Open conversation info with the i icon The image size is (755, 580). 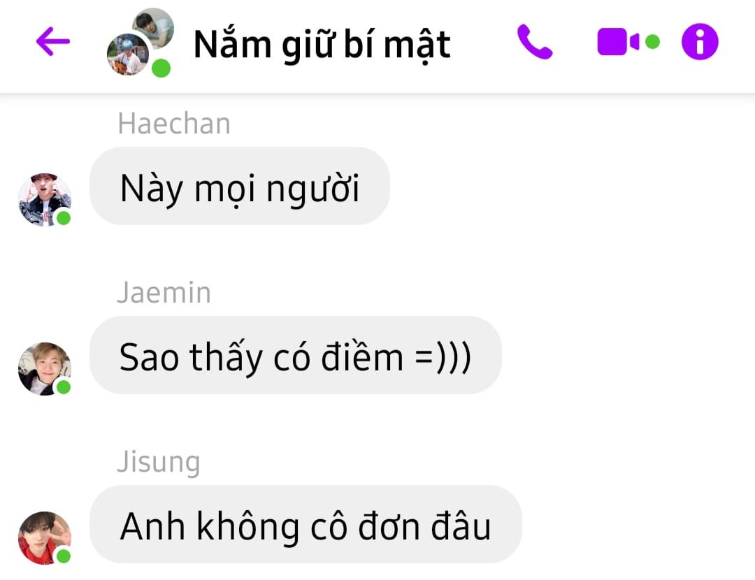700,42
